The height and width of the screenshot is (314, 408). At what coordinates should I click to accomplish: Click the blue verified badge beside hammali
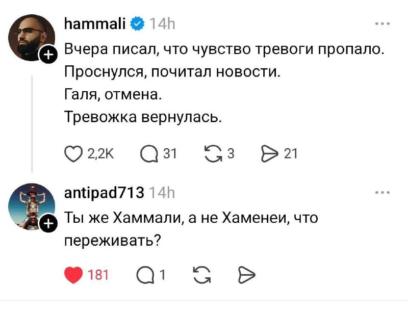click(x=137, y=23)
